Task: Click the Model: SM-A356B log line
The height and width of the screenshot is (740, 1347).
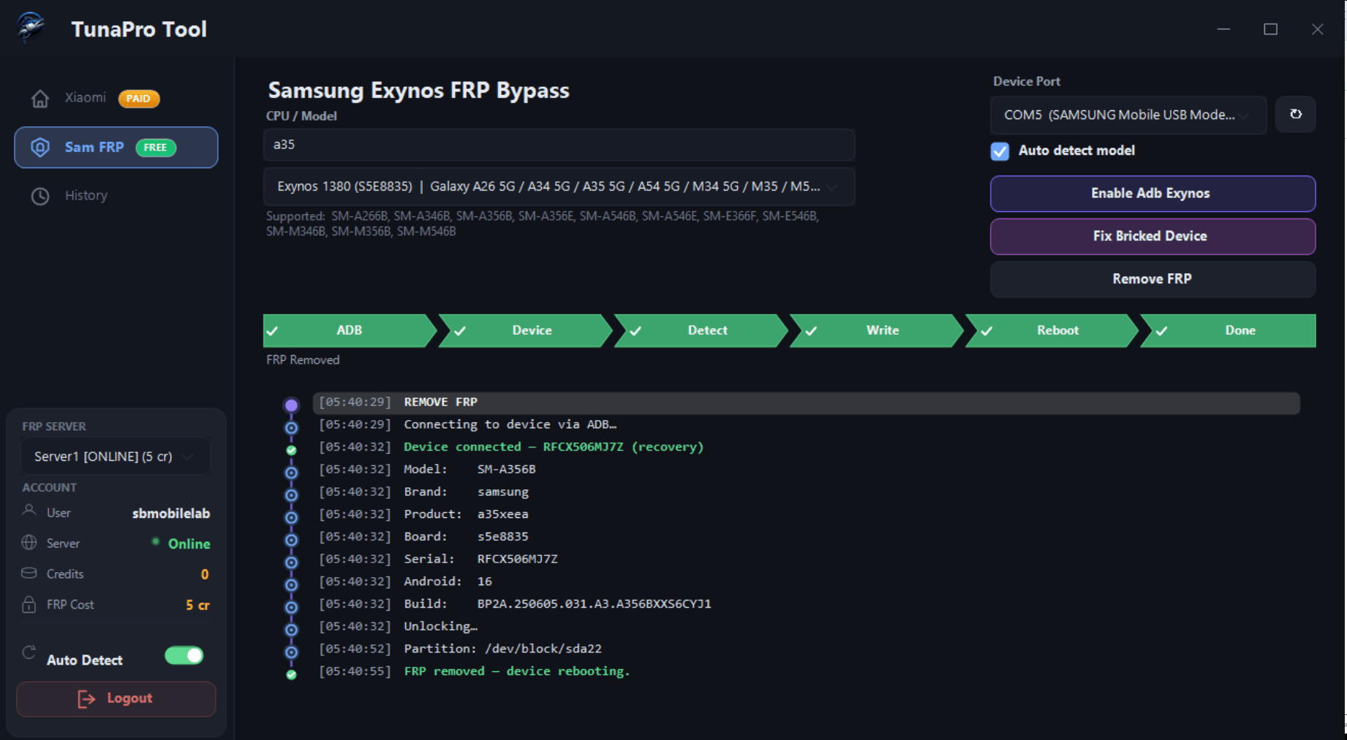Action: click(428, 469)
